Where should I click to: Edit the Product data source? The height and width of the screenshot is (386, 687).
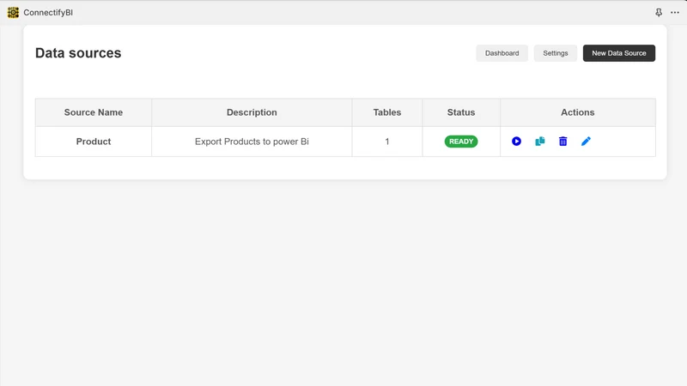pos(586,142)
